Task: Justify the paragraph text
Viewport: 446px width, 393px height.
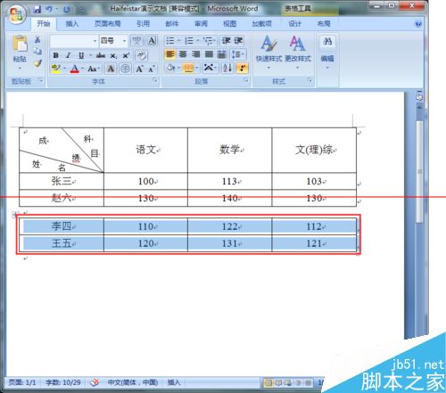Action: 209,54
